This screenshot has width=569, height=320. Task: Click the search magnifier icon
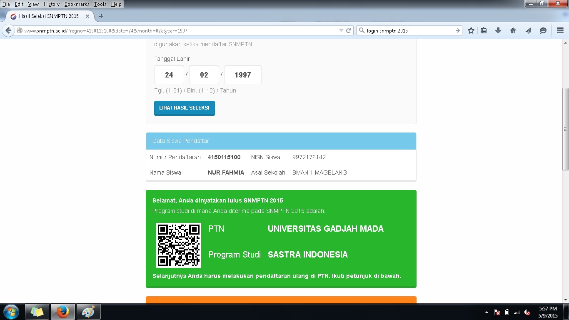(362, 30)
